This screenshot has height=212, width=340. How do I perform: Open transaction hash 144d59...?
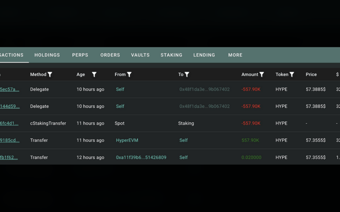[x=10, y=106]
